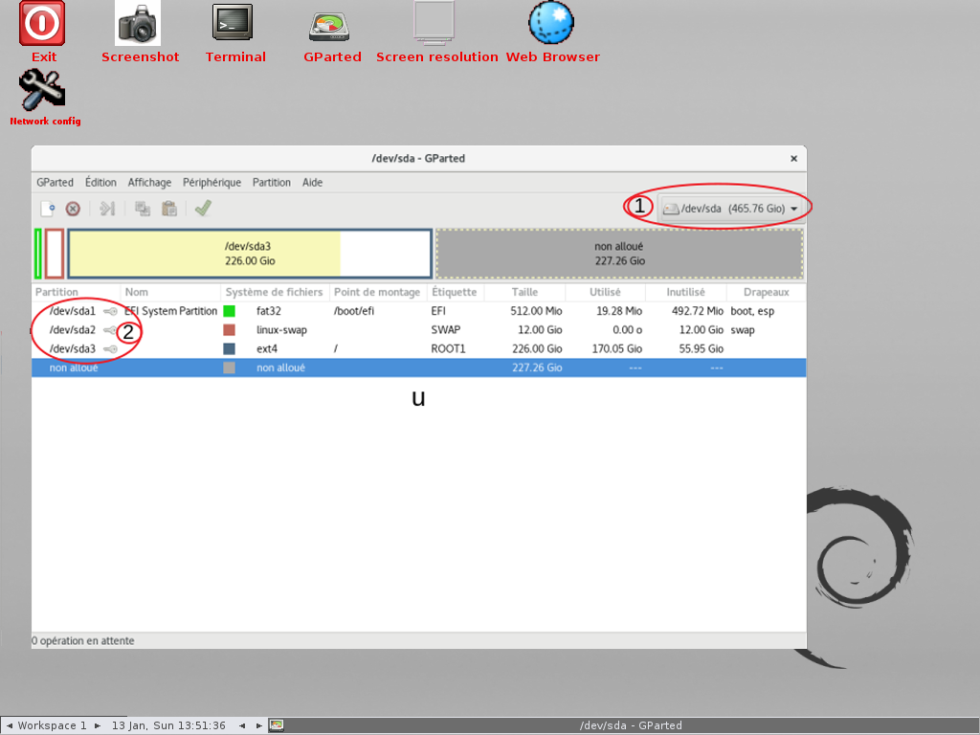Click the ROOT1 label cell
Image resolution: width=980 pixels, height=735 pixels.
448,348
